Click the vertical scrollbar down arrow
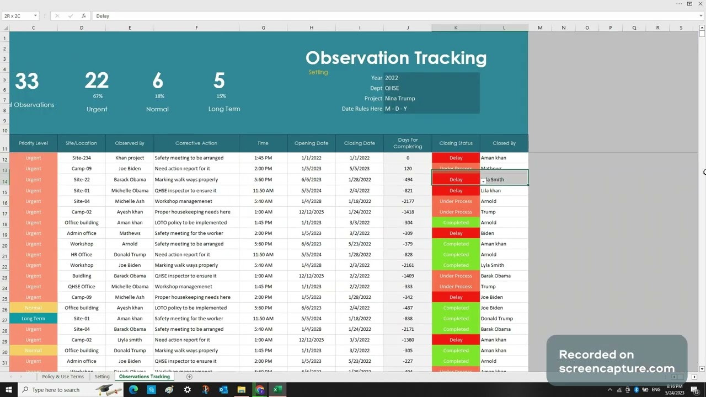The height and width of the screenshot is (397, 706). coord(702,369)
